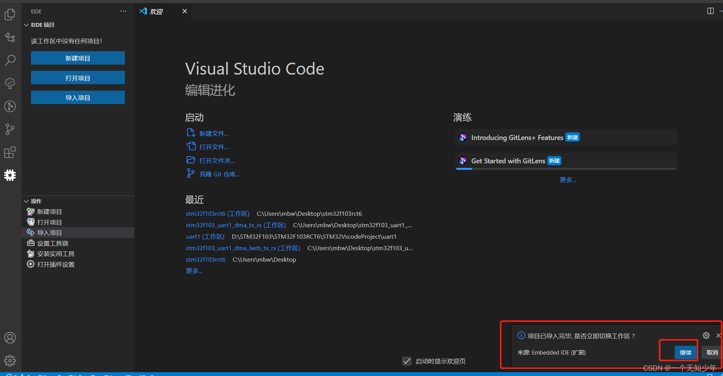The height and width of the screenshot is (376, 723).
Task: Click the file icon beside 打开文件...
Action: click(191, 146)
